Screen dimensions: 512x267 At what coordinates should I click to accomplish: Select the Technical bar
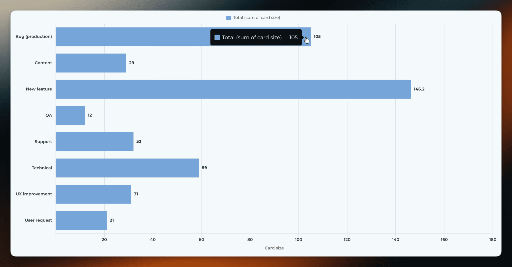click(x=127, y=168)
